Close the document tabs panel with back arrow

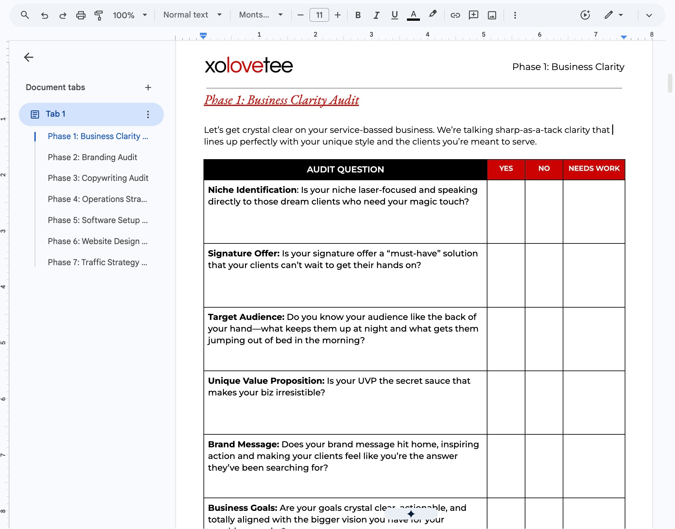pyautogui.click(x=29, y=57)
